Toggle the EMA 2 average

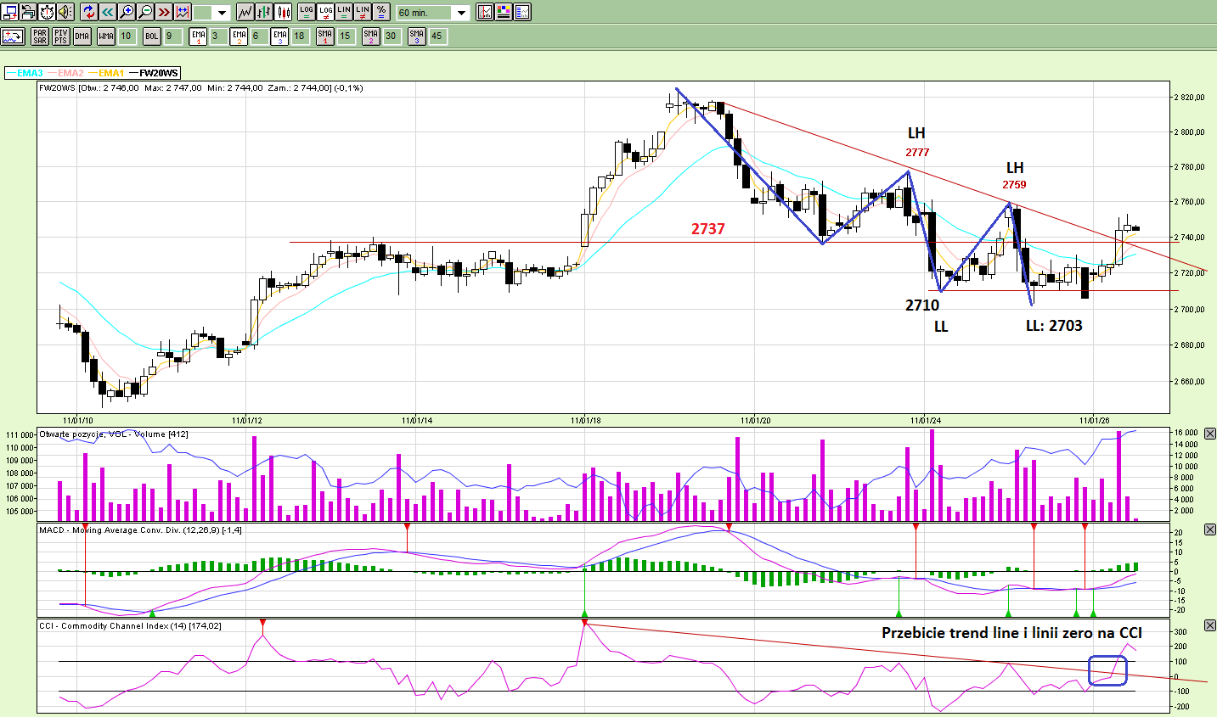click(x=239, y=36)
